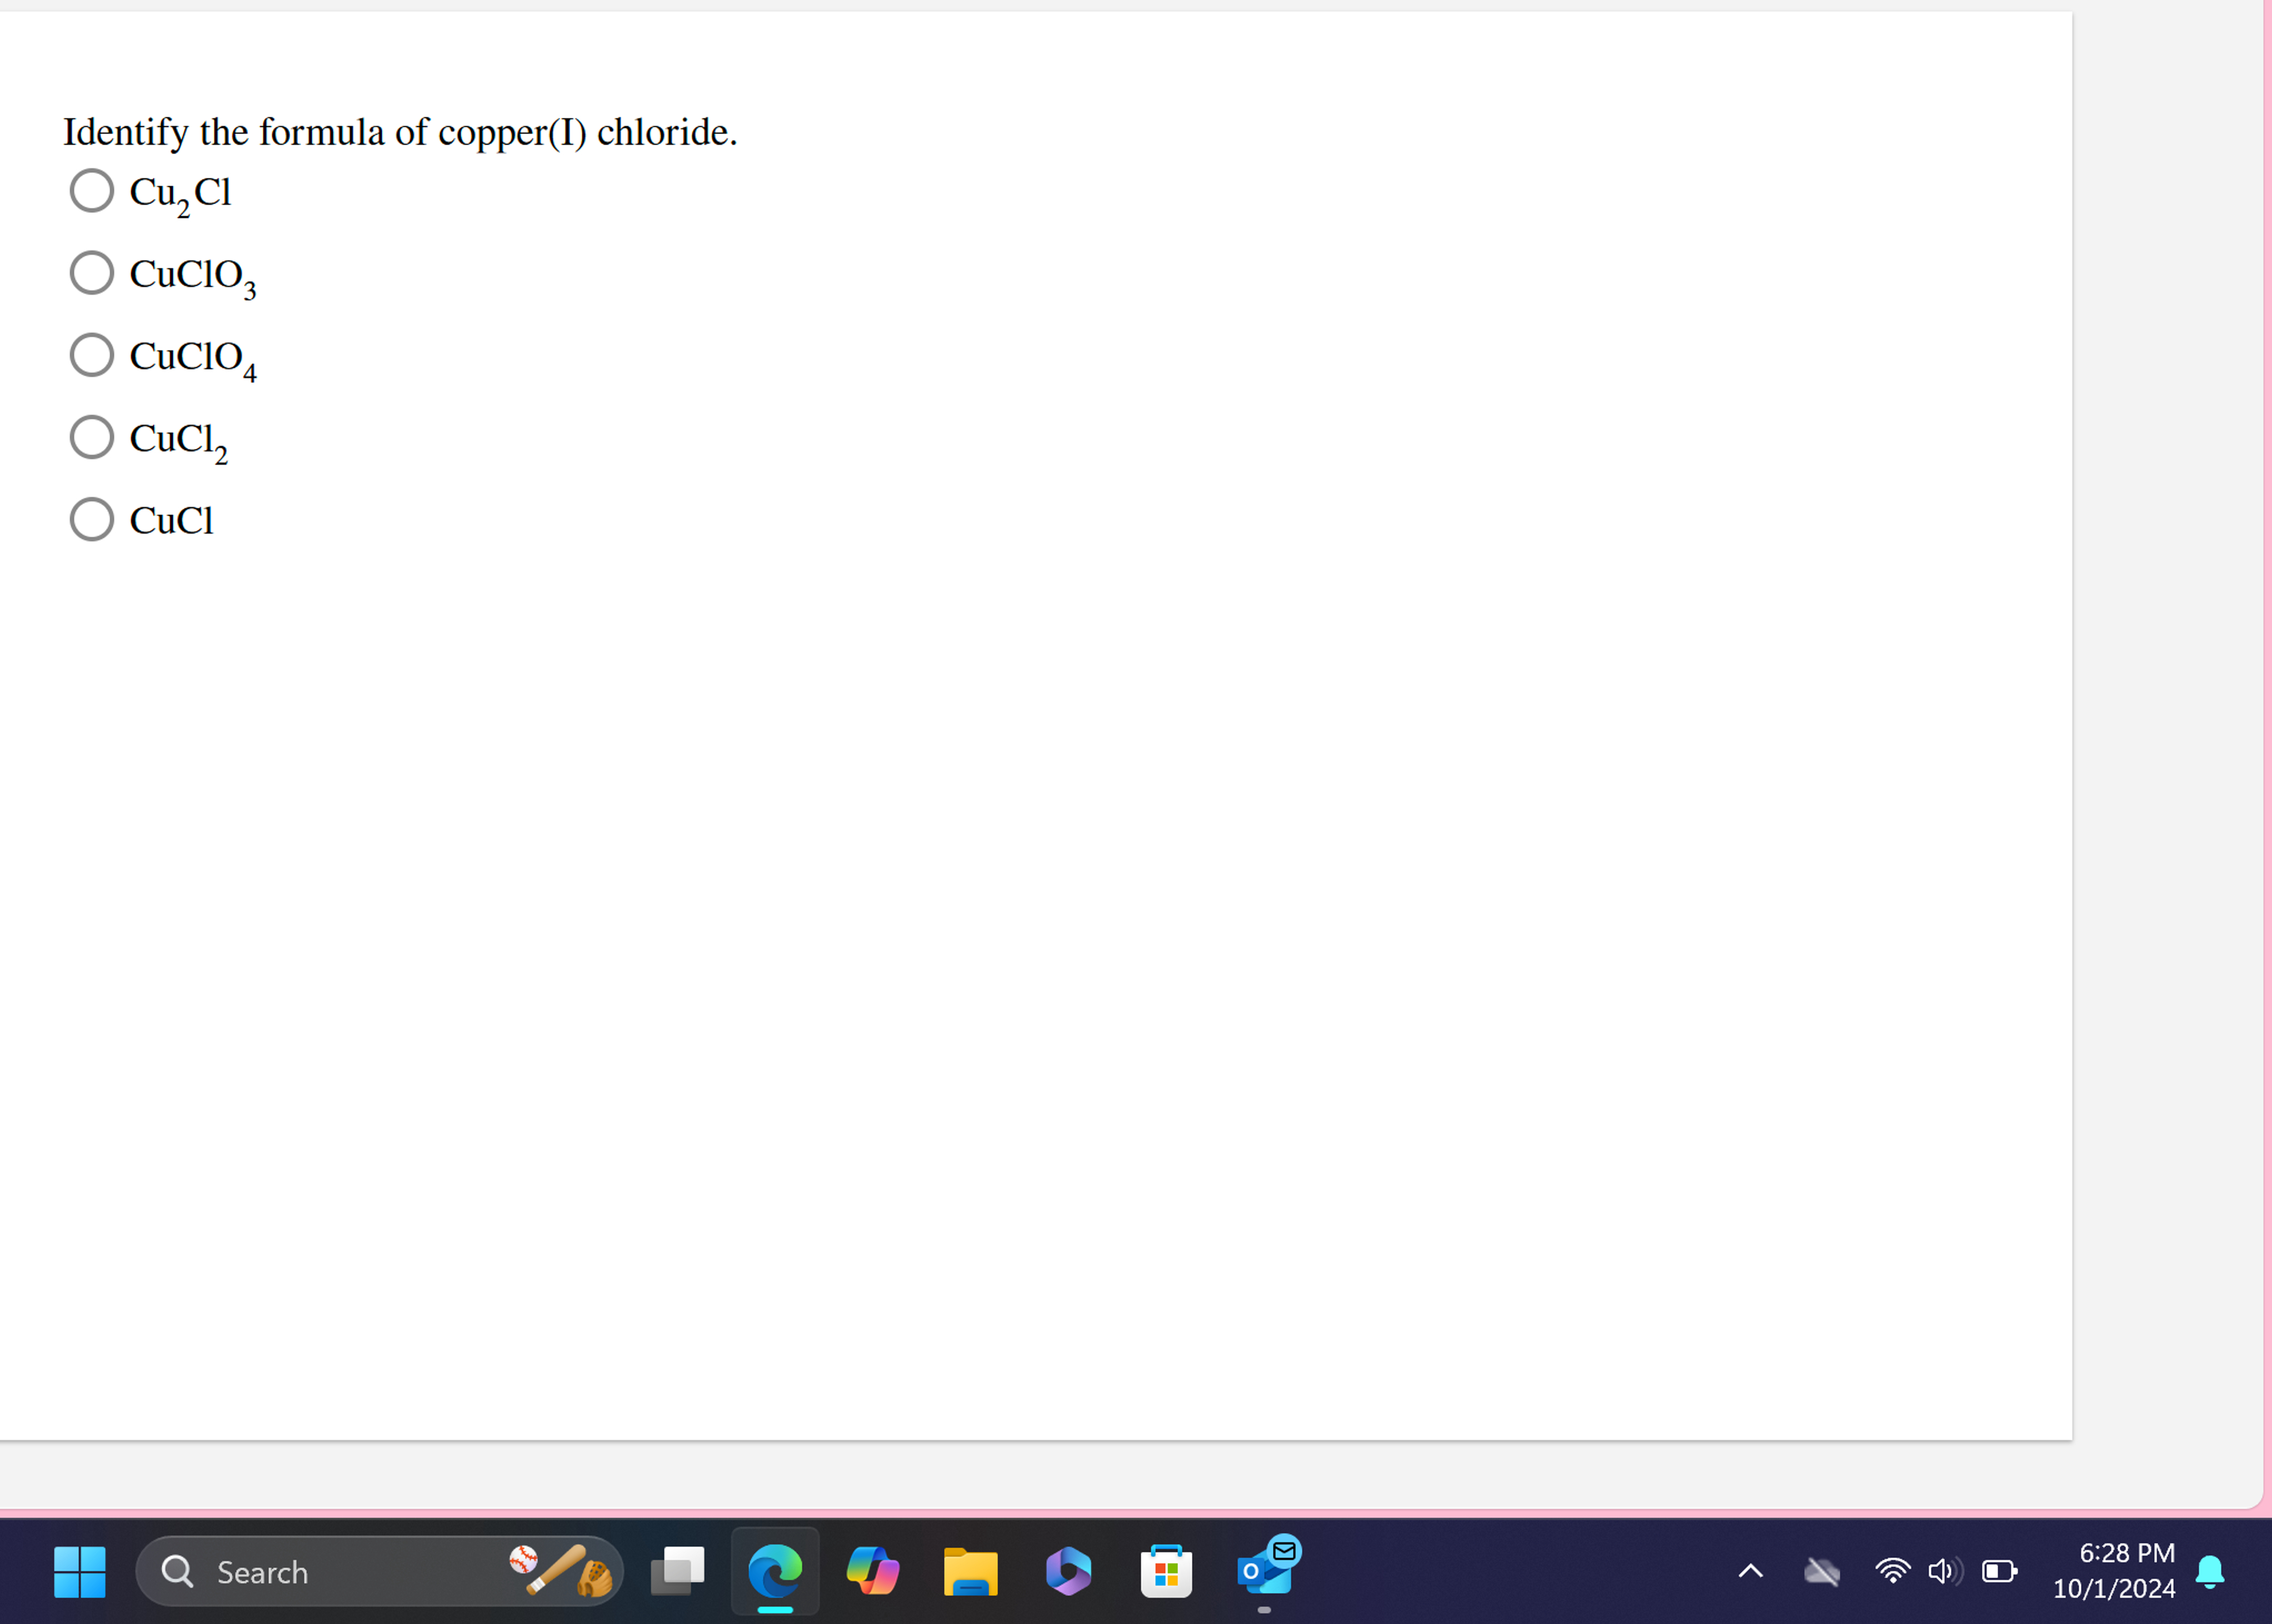
Task: Open the notifications bell icon
Action: 2210,1572
